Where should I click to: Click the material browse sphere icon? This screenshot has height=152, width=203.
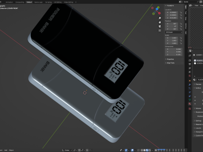[195, 80]
